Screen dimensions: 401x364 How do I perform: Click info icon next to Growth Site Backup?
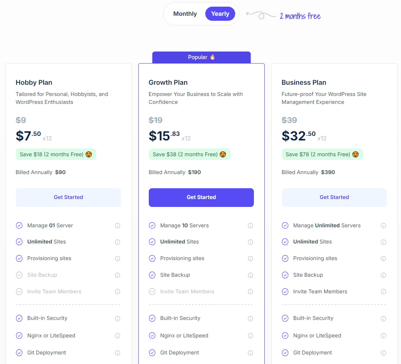pyautogui.click(x=250, y=275)
